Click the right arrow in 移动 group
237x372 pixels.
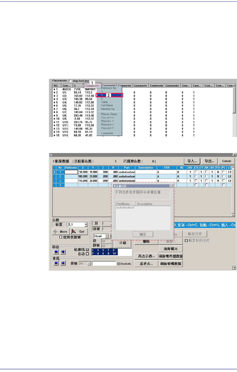pyautogui.click(x=63, y=252)
